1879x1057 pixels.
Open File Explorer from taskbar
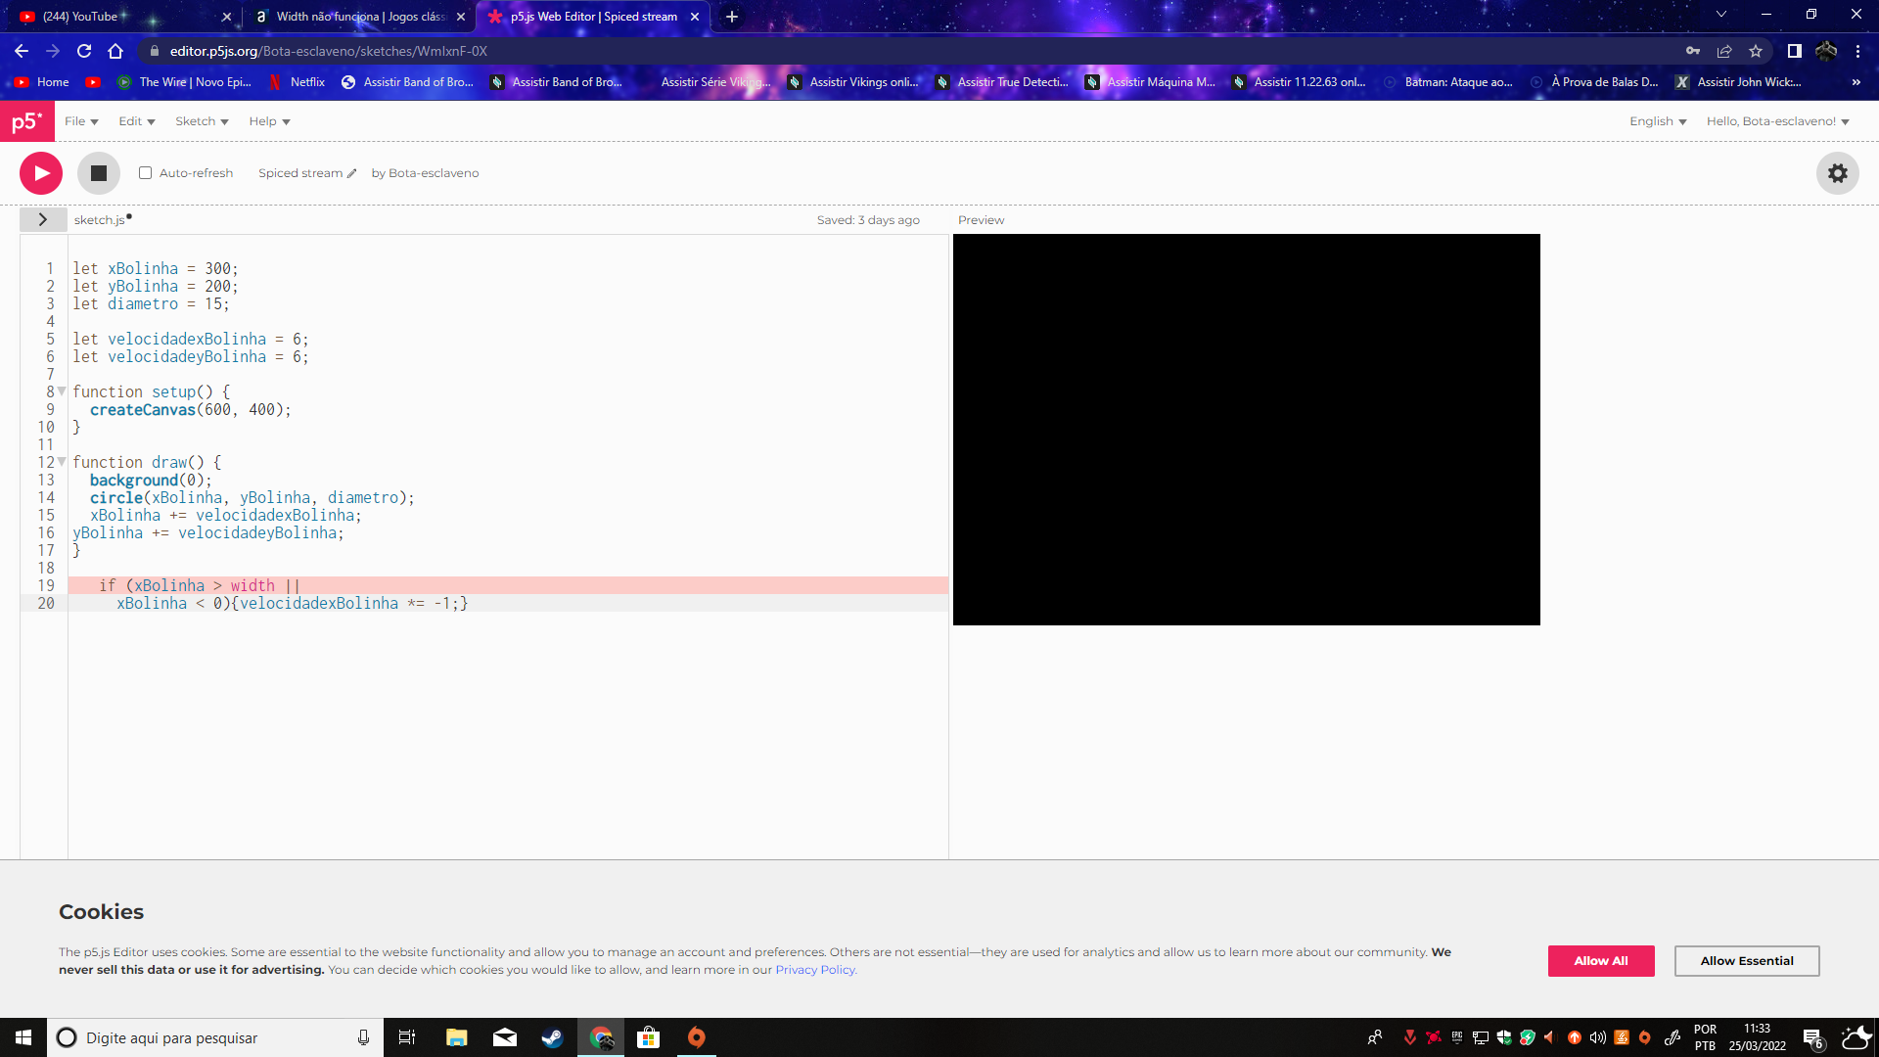[x=456, y=1037]
